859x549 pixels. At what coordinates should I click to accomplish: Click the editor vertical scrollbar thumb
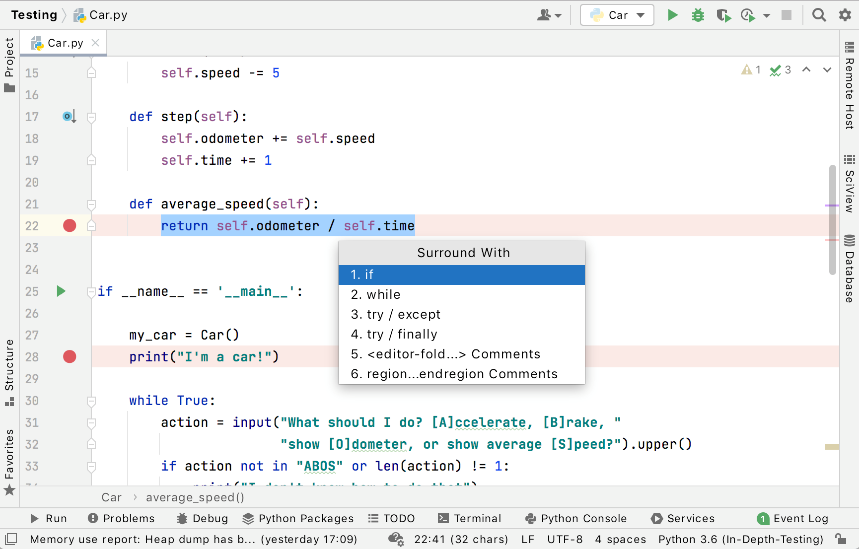click(x=832, y=219)
